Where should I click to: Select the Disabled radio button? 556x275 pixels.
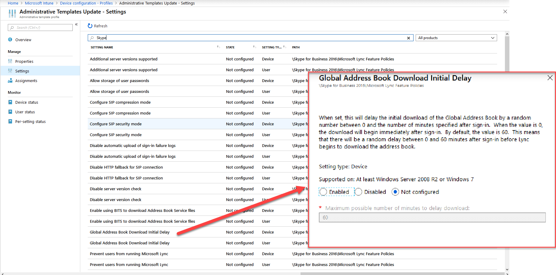pyautogui.click(x=358, y=192)
